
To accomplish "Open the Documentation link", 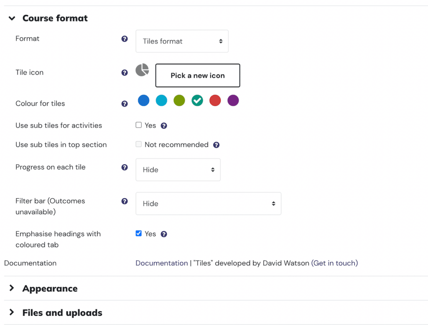I will click(x=161, y=263).
